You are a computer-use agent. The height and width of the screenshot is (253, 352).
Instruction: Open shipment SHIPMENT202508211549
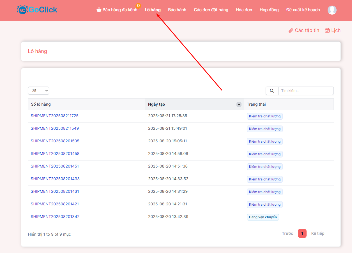(55, 128)
